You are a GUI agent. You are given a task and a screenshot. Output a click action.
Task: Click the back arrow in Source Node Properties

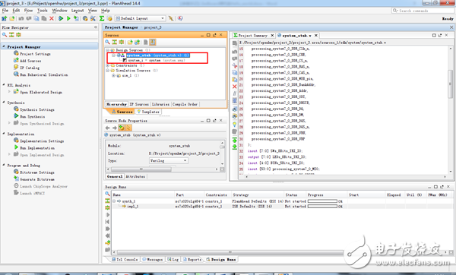tap(108, 128)
